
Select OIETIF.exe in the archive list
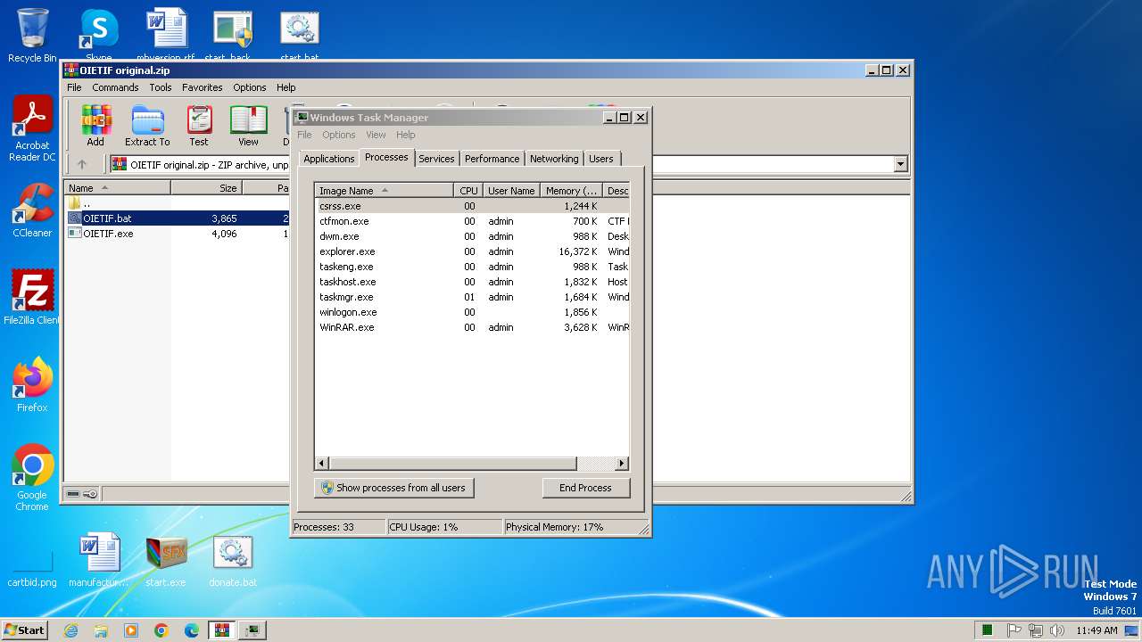176,234
